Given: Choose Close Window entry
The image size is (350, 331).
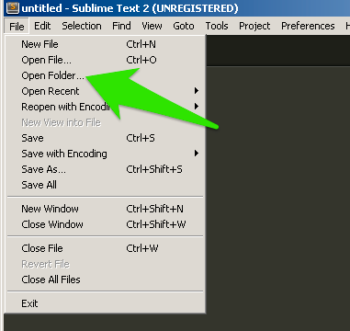Looking at the screenshot, I should [x=105, y=224].
